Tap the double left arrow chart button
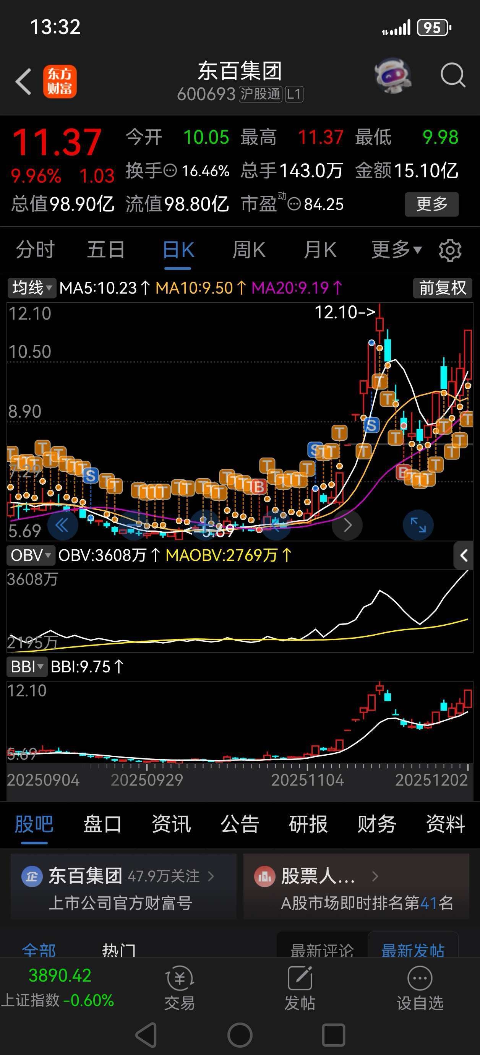 tap(63, 525)
